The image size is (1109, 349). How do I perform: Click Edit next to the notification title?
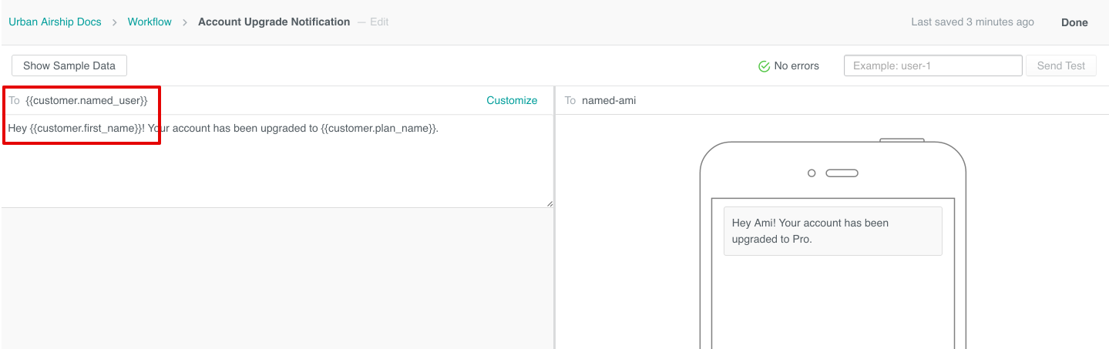pos(379,22)
